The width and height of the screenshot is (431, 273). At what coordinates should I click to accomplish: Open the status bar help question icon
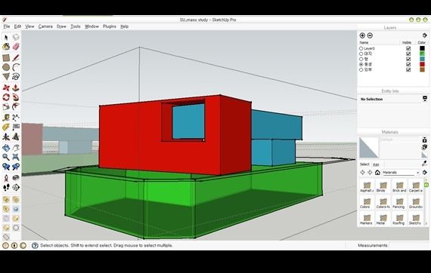pyautogui.click(x=35, y=245)
